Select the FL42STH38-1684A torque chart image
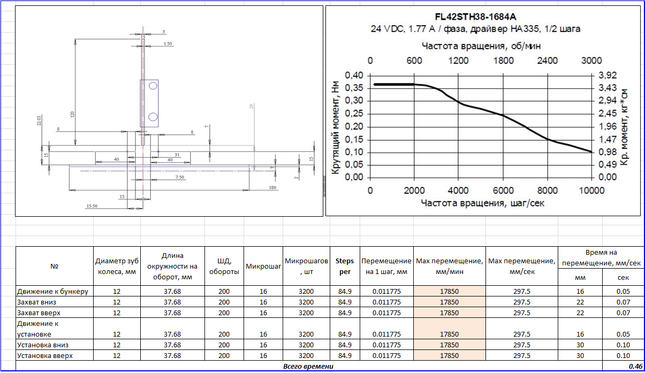The height and width of the screenshot is (373, 645). pos(483,111)
